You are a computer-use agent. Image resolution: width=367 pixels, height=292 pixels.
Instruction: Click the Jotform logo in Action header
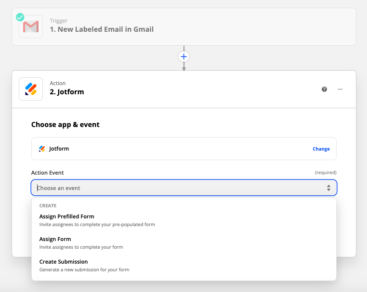tap(31, 89)
